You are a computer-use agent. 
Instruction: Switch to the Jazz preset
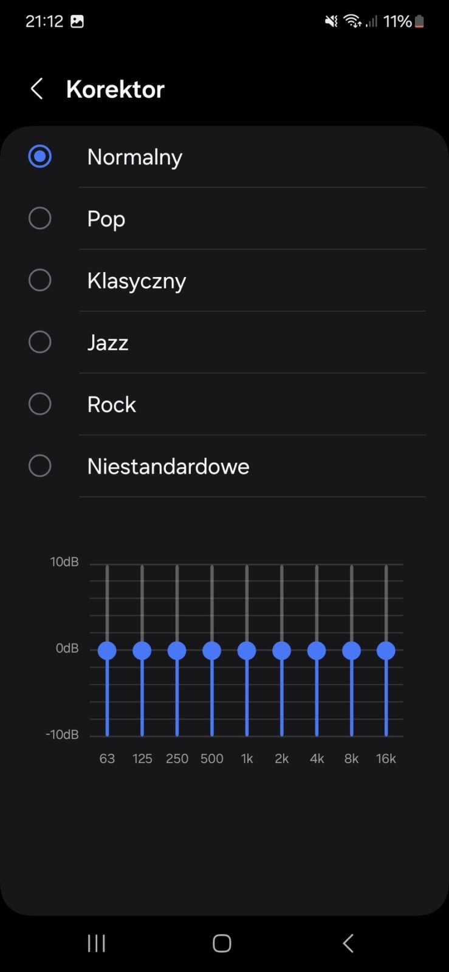(40, 343)
